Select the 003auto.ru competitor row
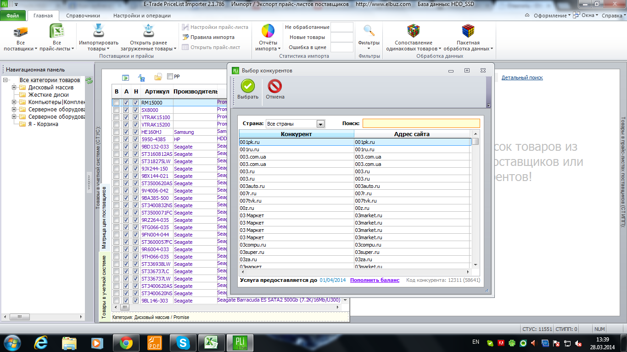This screenshot has width=627, height=352. click(355, 186)
